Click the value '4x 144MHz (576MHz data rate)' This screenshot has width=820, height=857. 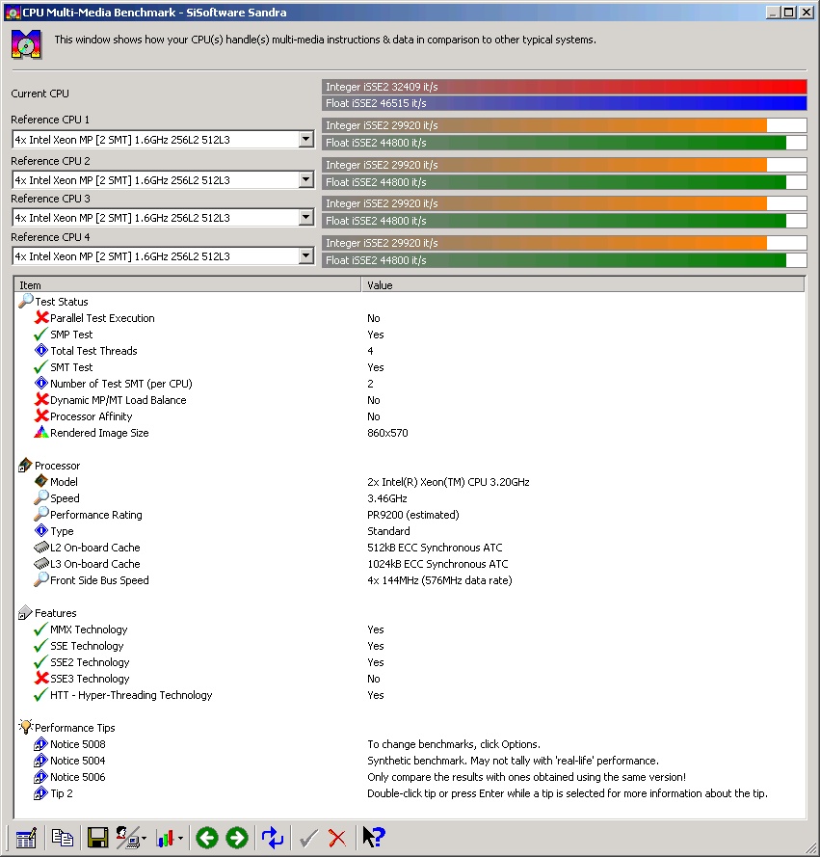click(439, 580)
